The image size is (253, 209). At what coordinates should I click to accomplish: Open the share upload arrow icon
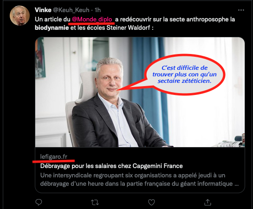208,202
